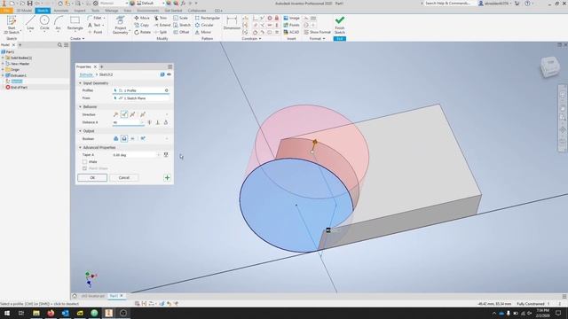Click the Cancel button in Properties
This screenshot has height=319, width=568.
(124, 177)
